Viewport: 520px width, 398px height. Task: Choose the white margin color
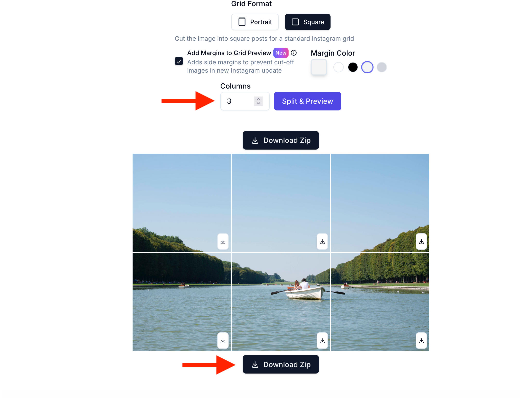(338, 67)
